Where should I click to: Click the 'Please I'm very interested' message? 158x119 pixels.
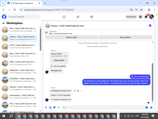tap(60, 95)
